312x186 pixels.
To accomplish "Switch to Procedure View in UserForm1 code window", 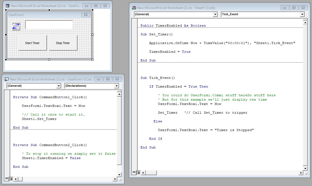I will tap(7, 179).
